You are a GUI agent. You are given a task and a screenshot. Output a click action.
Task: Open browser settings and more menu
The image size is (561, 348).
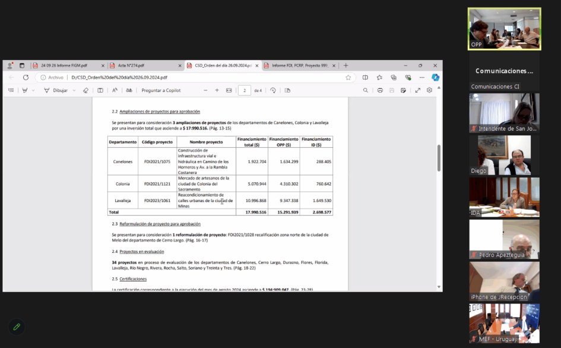(x=422, y=77)
